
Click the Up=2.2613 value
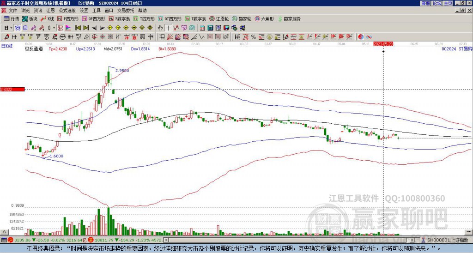click(85, 49)
